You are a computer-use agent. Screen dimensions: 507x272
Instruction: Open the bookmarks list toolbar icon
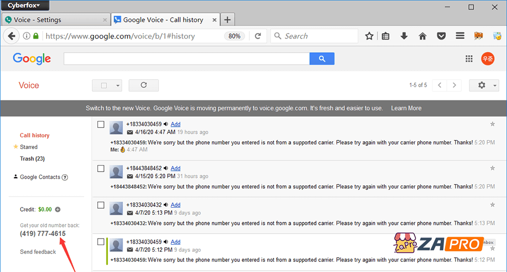click(x=385, y=36)
